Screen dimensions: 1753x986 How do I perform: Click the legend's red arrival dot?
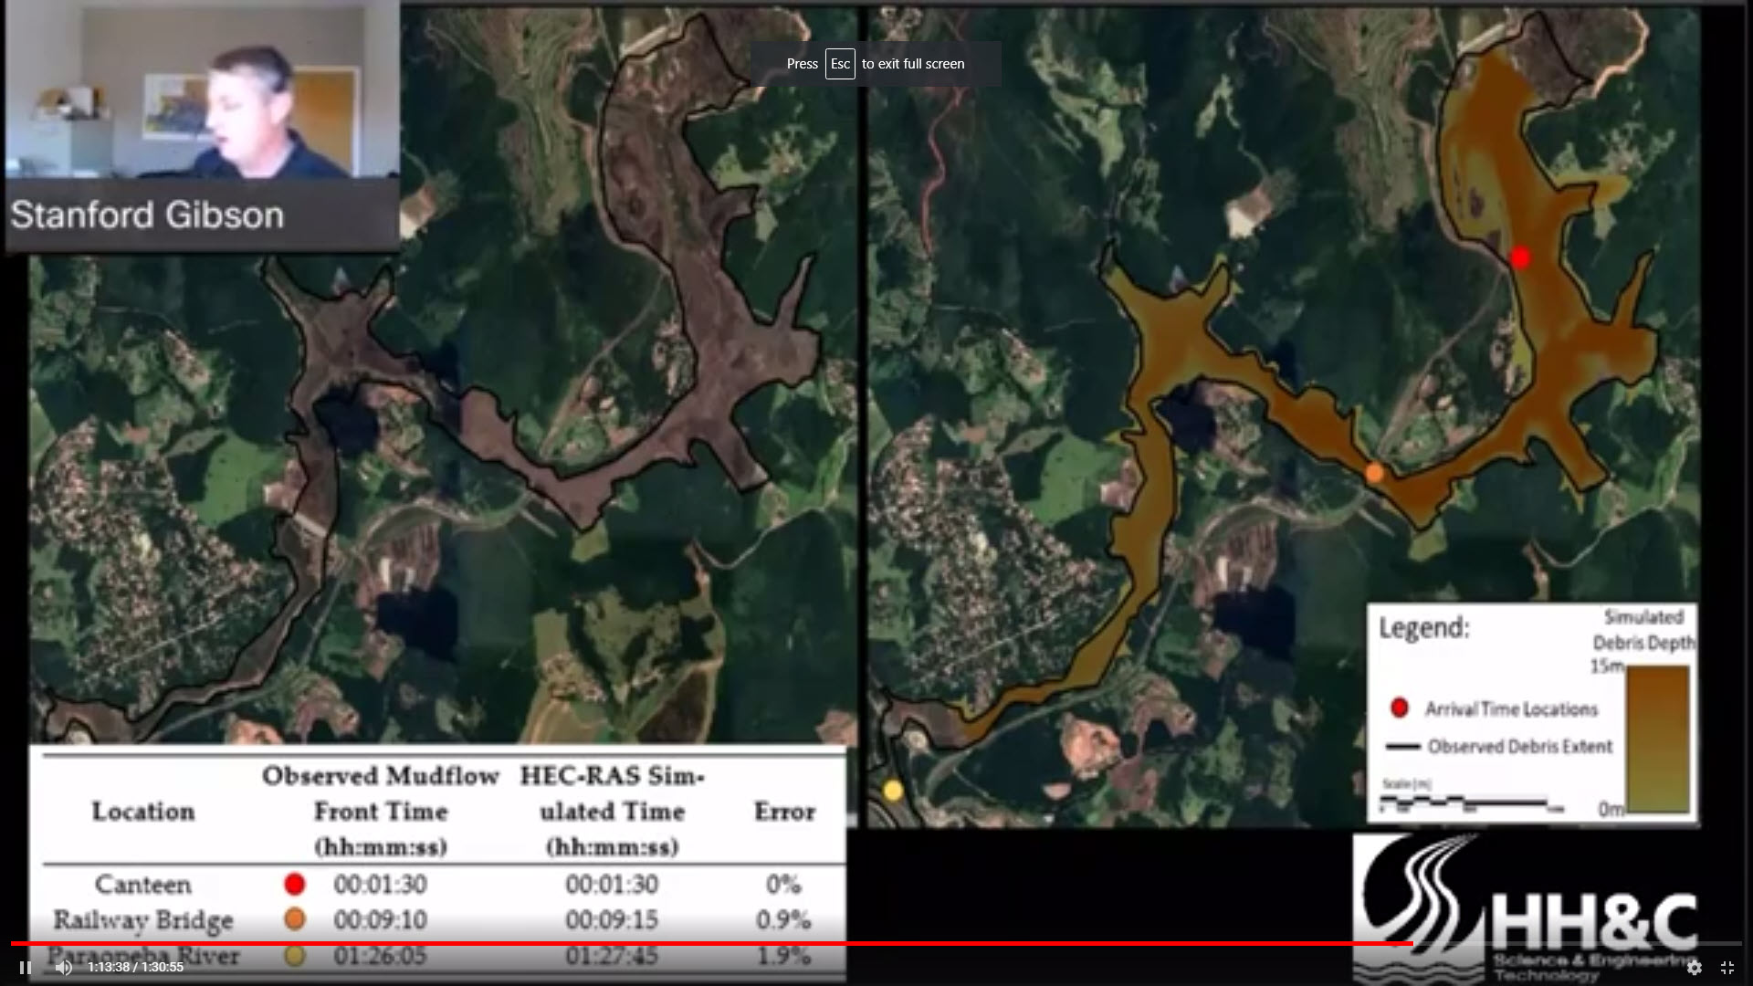[1399, 708]
